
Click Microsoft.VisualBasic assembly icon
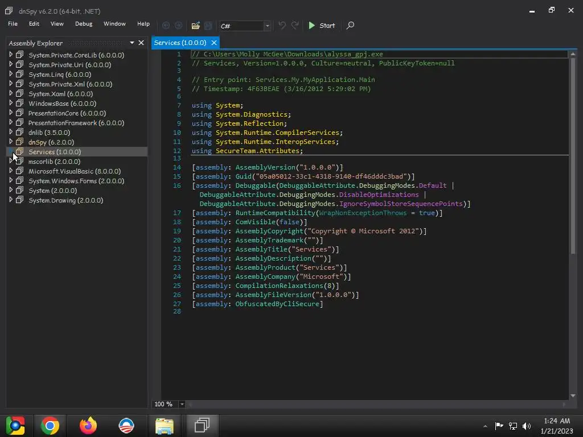(x=20, y=171)
